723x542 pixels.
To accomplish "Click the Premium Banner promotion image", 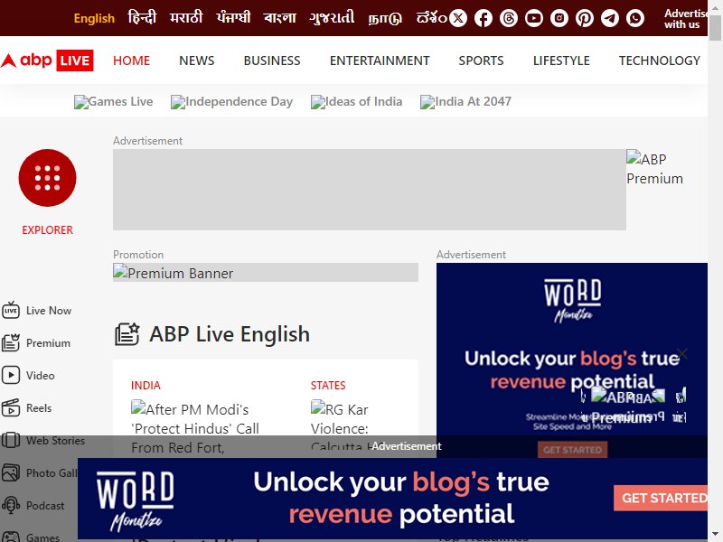I will [266, 273].
